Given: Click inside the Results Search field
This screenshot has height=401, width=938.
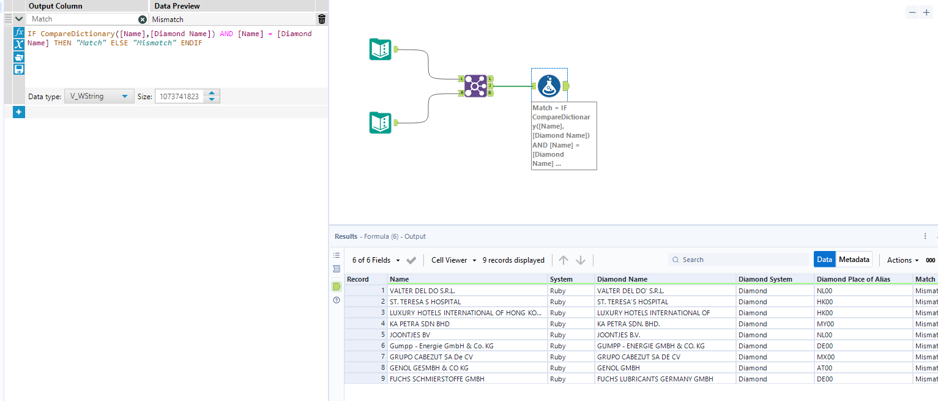Looking at the screenshot, I should (734, 259).
